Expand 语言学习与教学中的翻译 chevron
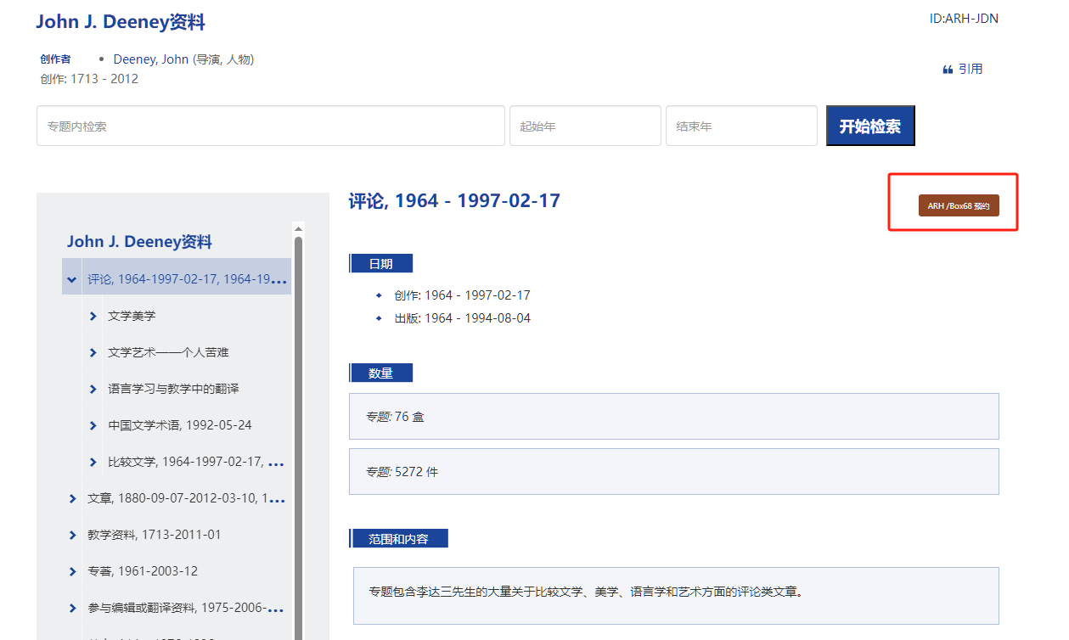This screenshot has width=1069, height=640. (x=93, y=389)
